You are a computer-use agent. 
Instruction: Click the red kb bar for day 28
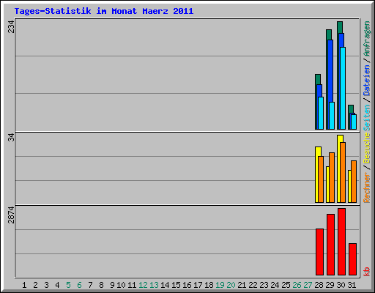[x=319, y=252]
